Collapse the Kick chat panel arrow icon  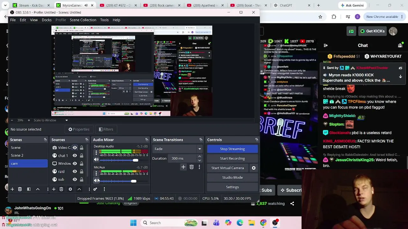(325, 45)
